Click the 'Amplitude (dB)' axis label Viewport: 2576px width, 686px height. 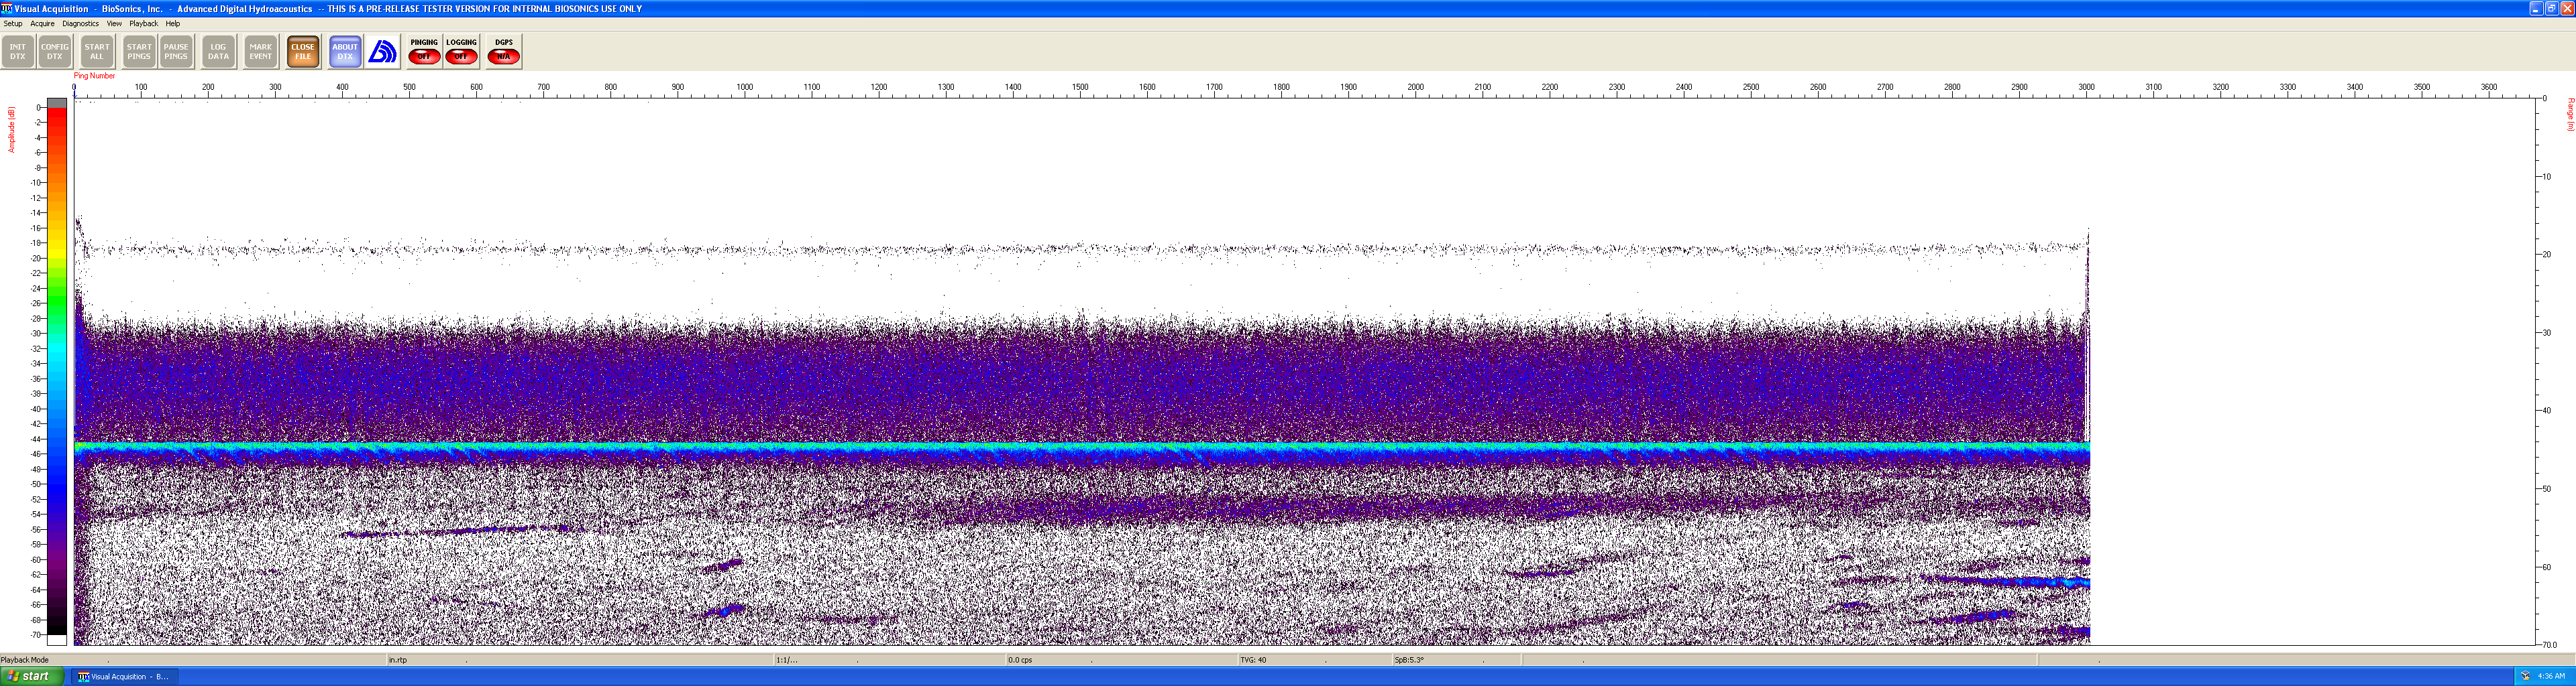(x=11, y=130)
